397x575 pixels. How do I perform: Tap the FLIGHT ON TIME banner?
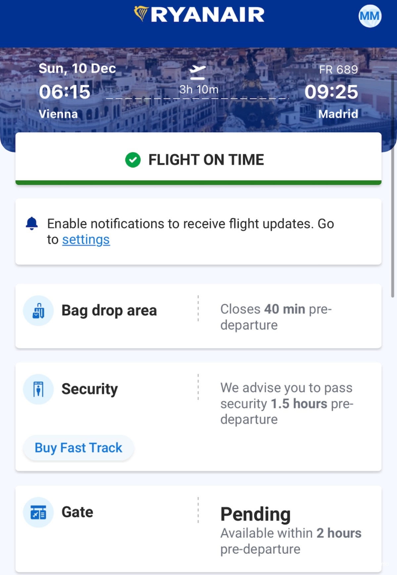tap(198, 159)
